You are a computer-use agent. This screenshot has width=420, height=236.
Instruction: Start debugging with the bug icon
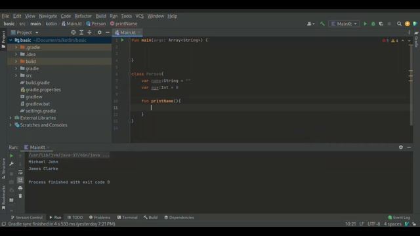pos(373,24)
